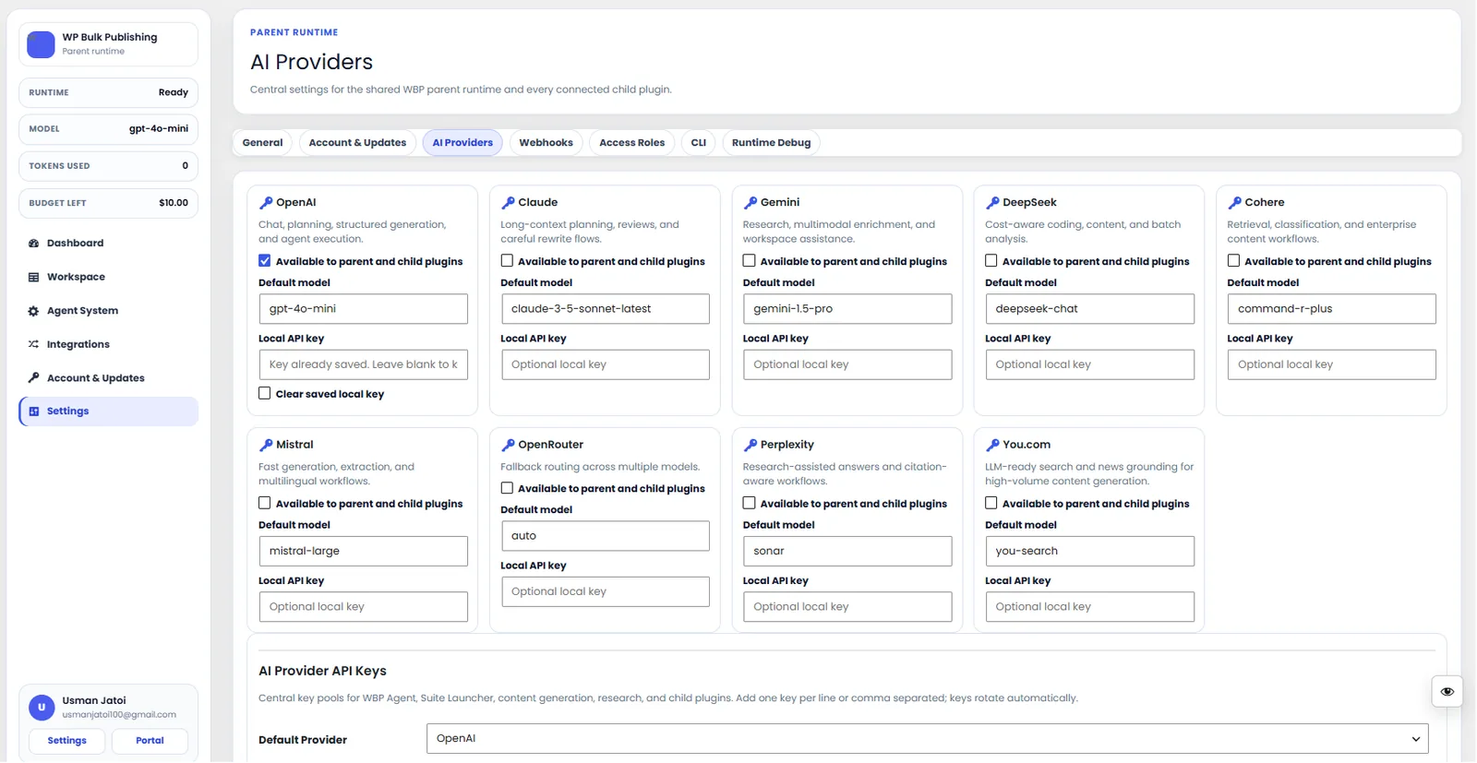The width and height of the screenshot is (1477, 763).
Task: Click the Mistral key icon
Action: (266, 445)
